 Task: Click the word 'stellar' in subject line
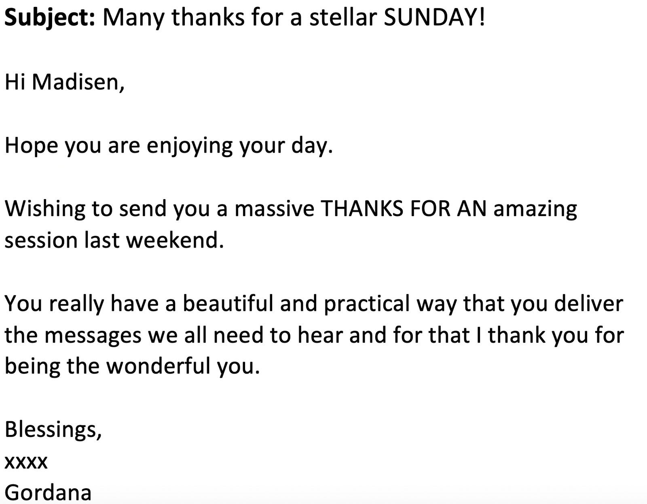click(343, 18)
